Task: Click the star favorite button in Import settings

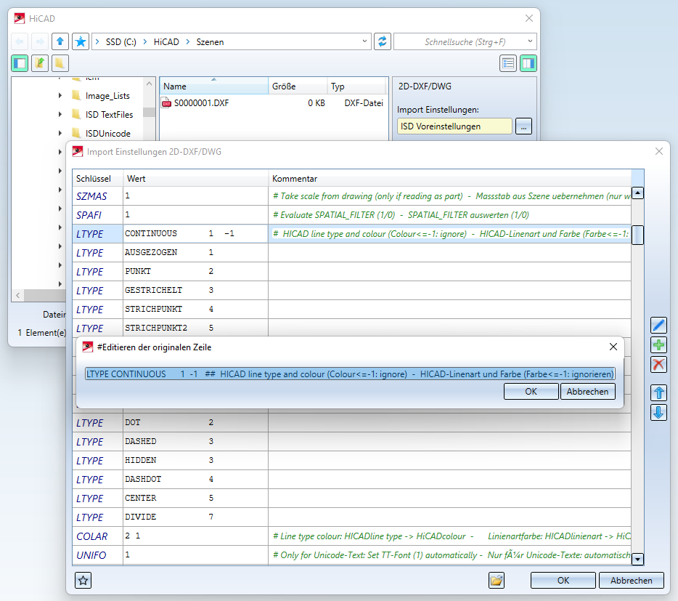Action: (83, 580)
